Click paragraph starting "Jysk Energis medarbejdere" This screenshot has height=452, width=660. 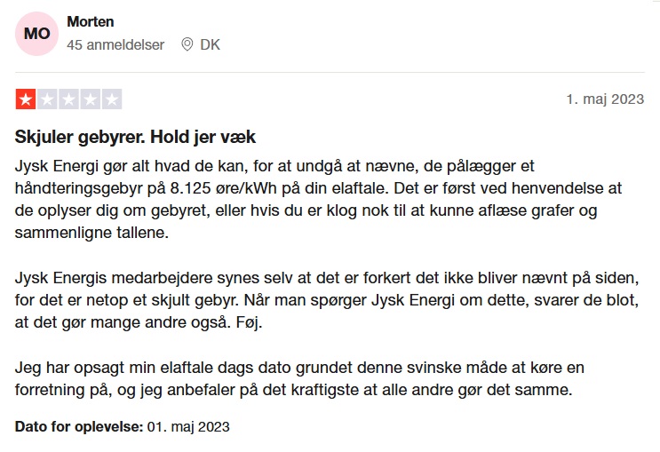pyautogui.click(x=327, y=300)
